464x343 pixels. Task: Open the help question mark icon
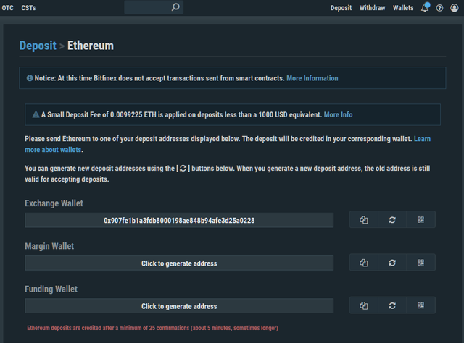(x=439, y=8)
